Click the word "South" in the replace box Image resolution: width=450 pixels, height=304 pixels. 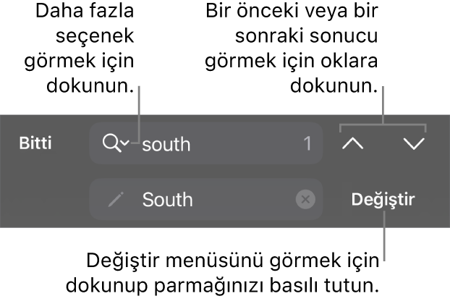pos(167,199)
